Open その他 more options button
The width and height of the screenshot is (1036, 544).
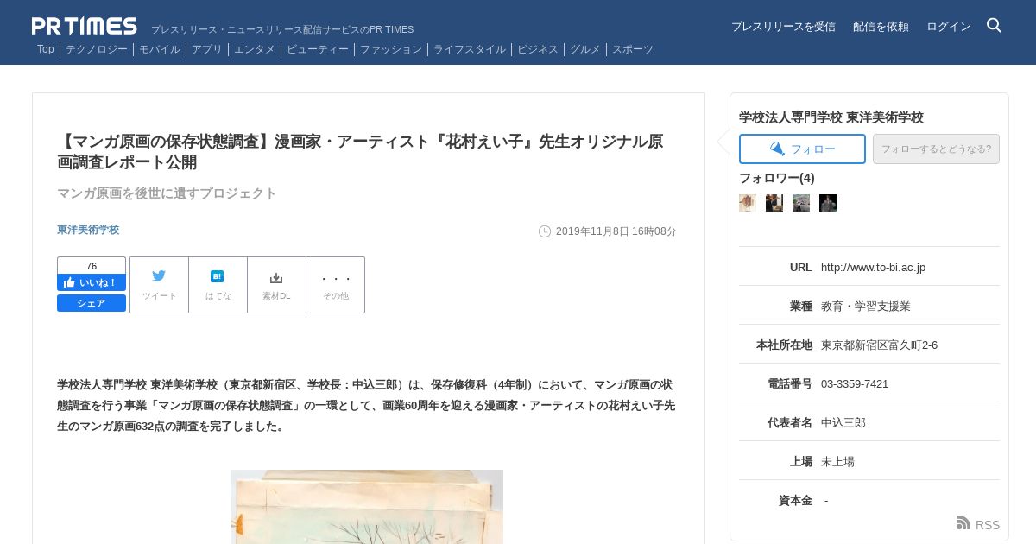coord(335,285)
